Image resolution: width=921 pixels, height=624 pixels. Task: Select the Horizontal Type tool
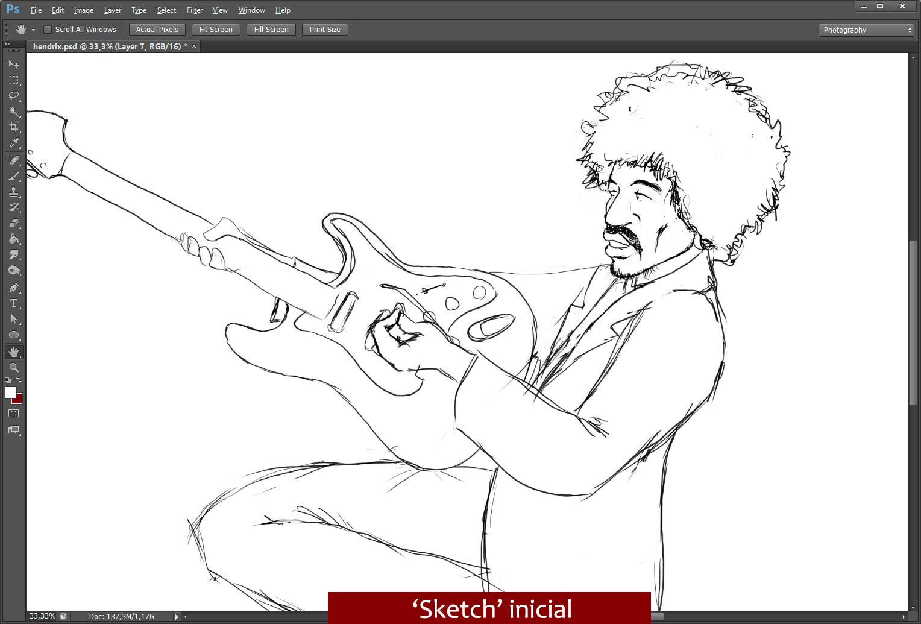(x=14, y=303)
